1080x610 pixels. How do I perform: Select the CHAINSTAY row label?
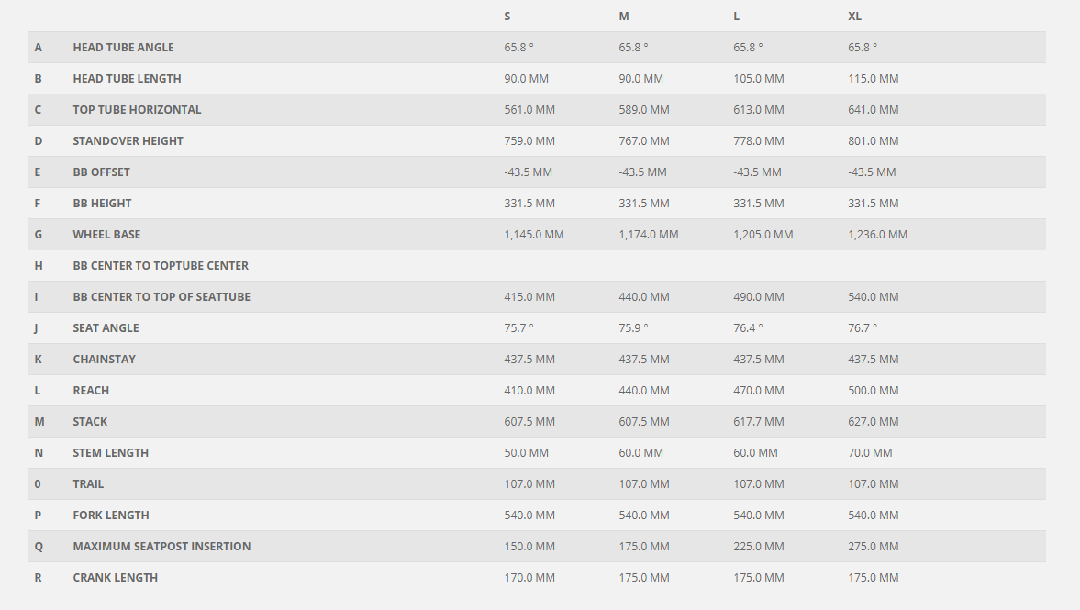click(x=104, y=360)
